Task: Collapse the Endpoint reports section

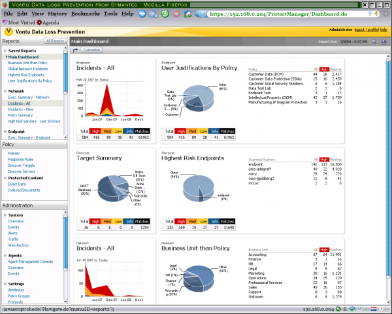Action: (x=5, y=131)
